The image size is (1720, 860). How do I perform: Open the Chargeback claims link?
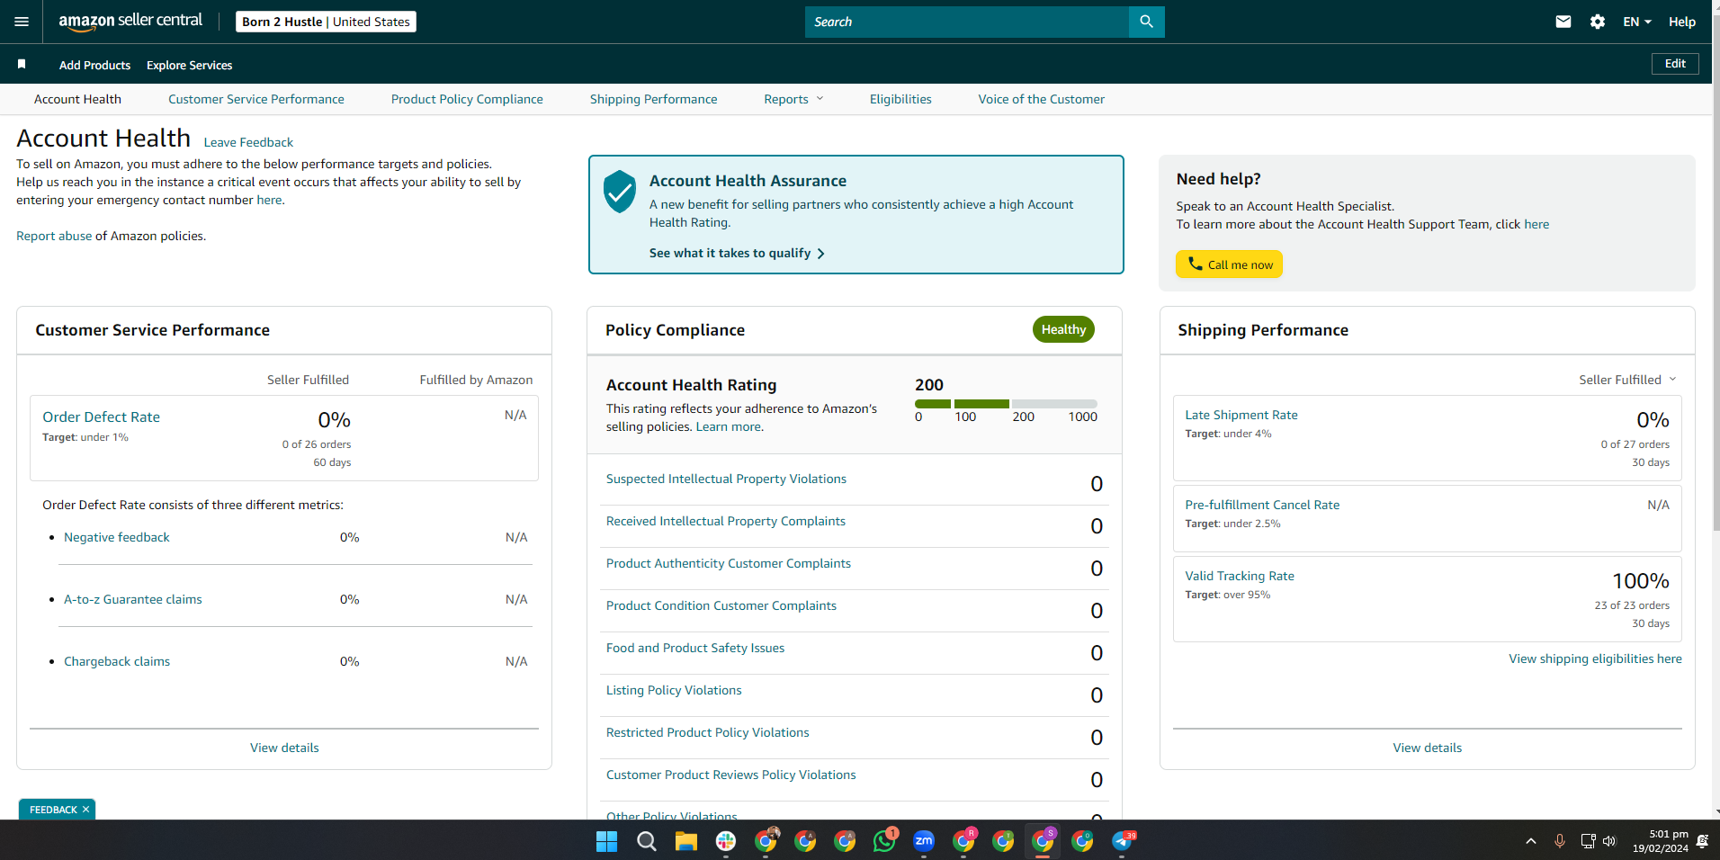[117, 661]
